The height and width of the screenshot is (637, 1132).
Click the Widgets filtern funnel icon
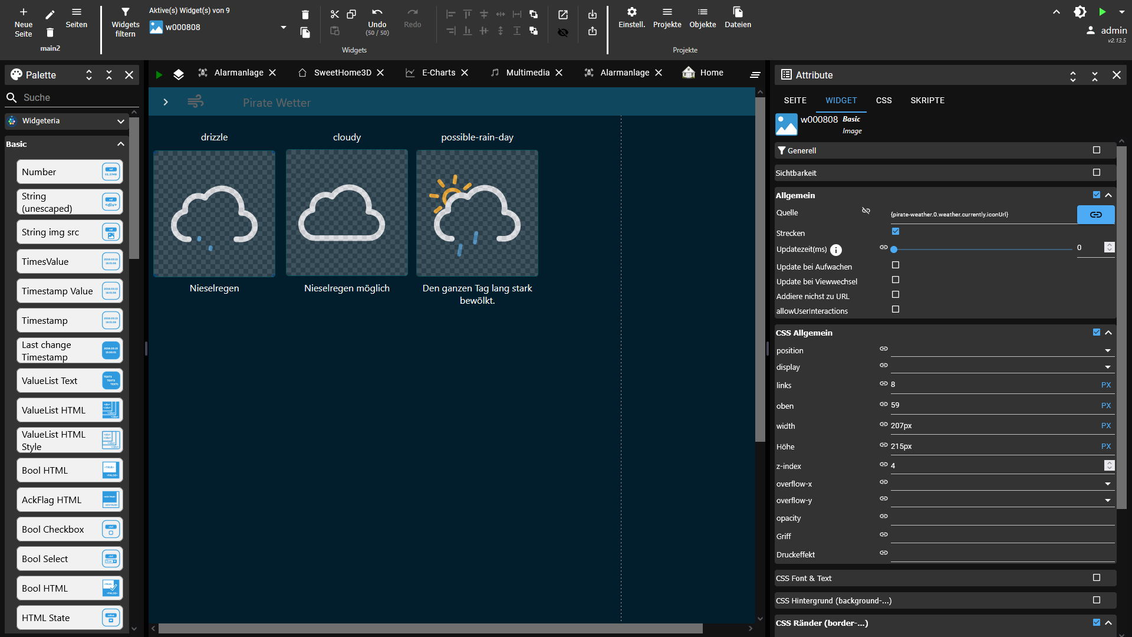click(125, 12)
